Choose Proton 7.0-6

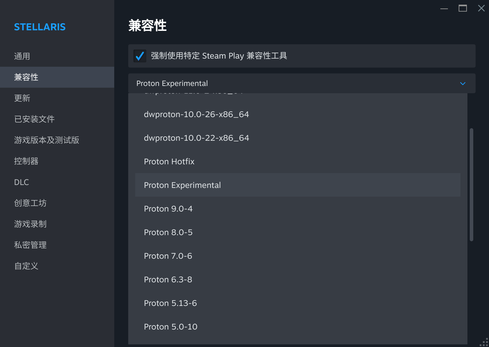click(298, 256)
